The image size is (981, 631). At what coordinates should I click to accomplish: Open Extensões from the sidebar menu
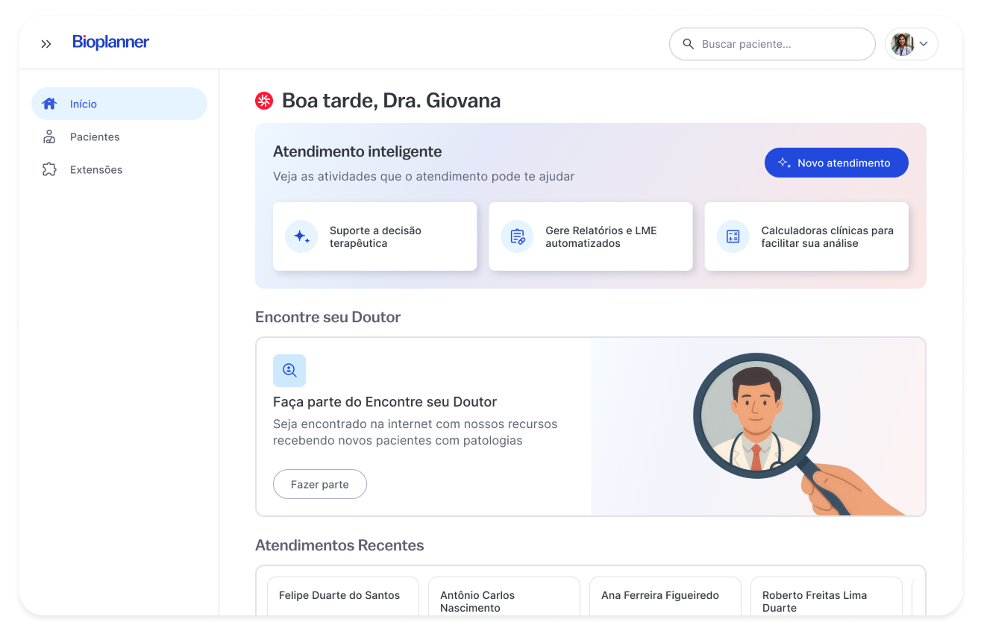coord(96,169)
